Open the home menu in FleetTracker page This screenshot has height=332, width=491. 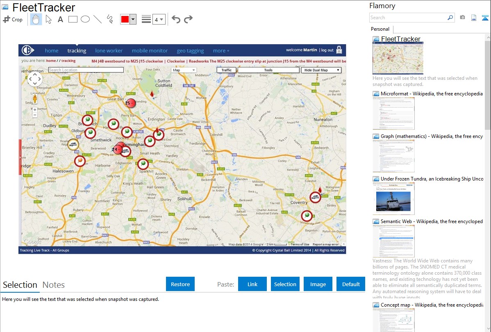point(52,51)
